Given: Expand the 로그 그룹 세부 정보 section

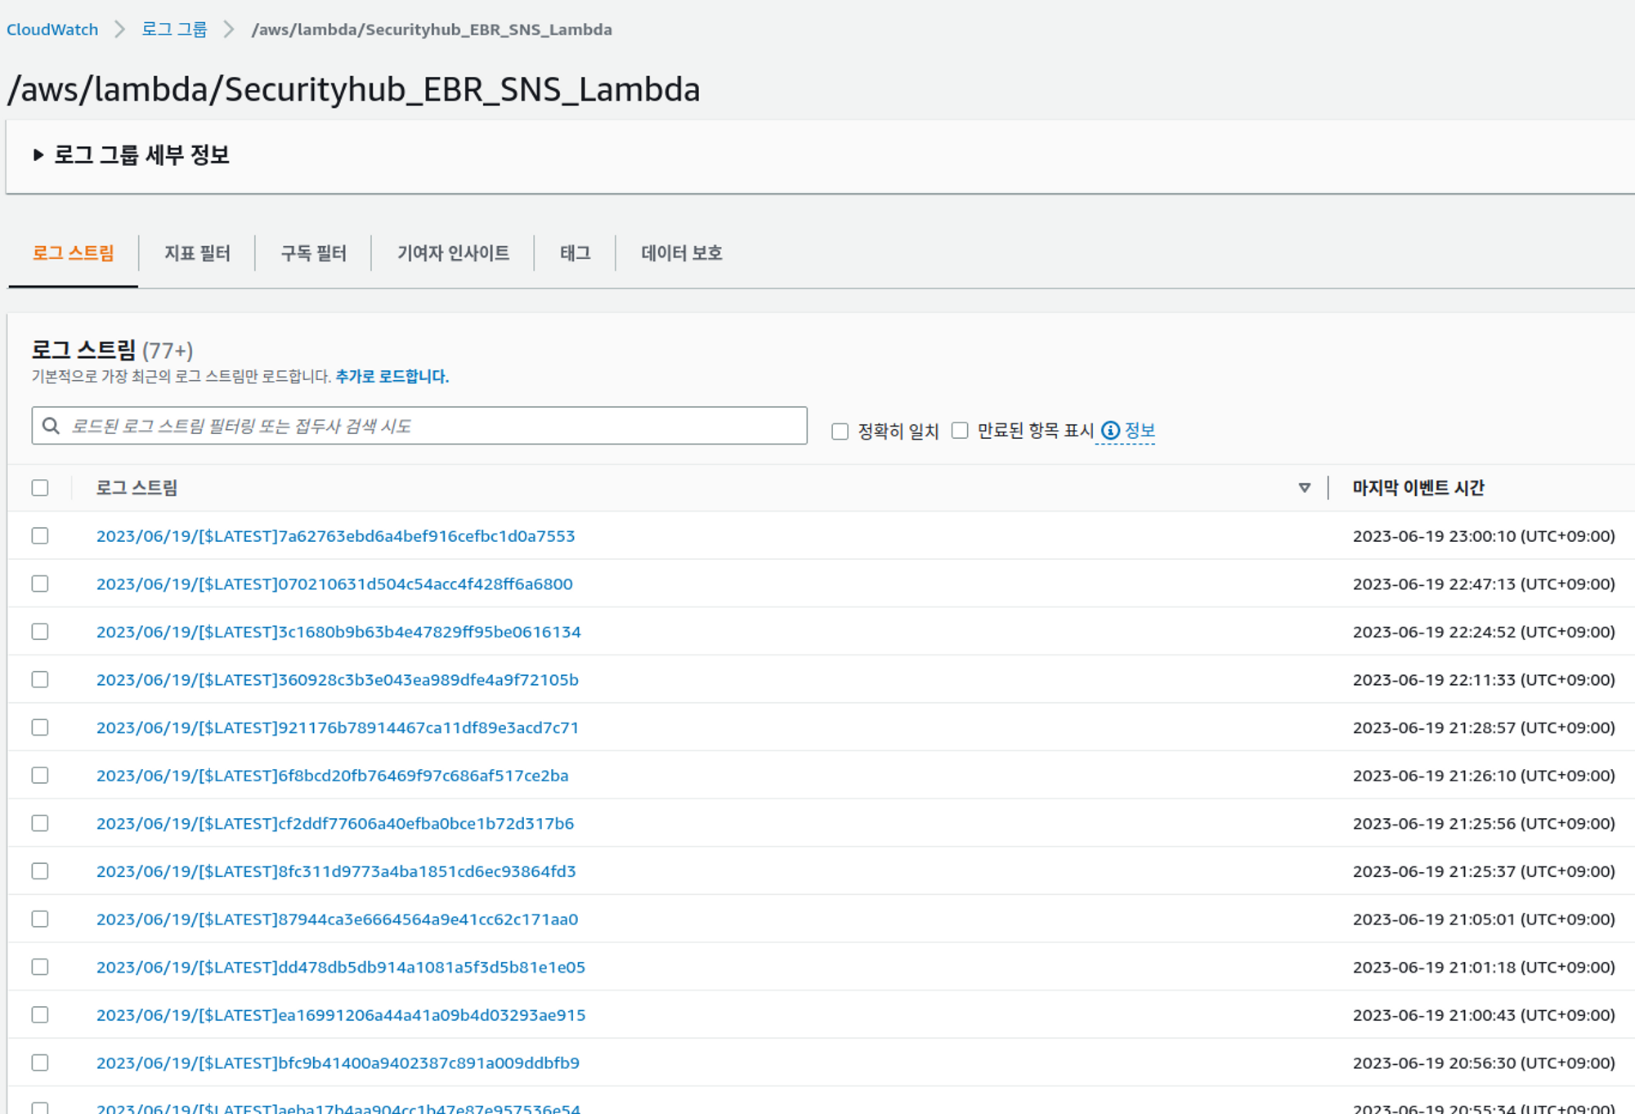Looking at the screenshot, I should tap(38, 154).
